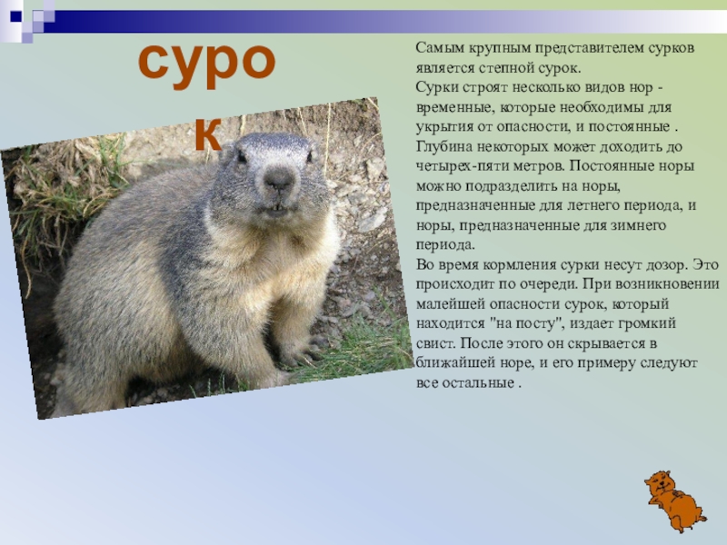Click the line "Глубина некоторых может доходить до"
This screenshot has height=545, width=727.
coord(549,146)
